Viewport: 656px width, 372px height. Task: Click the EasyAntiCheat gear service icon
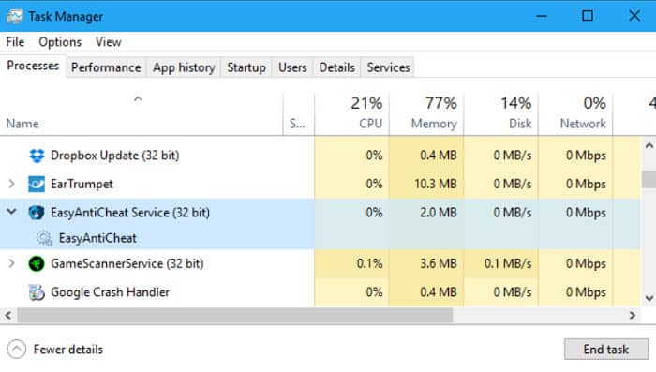(x=44, y=238)
